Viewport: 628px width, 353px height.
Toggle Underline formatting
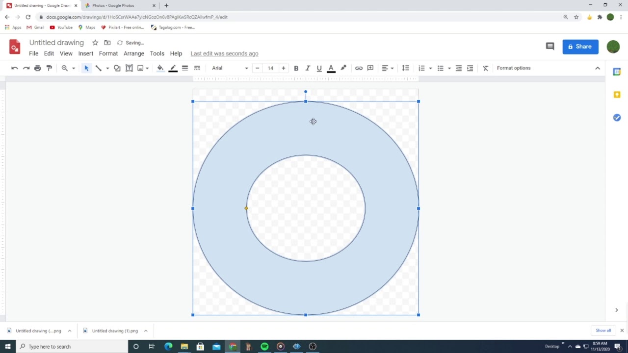319,68
